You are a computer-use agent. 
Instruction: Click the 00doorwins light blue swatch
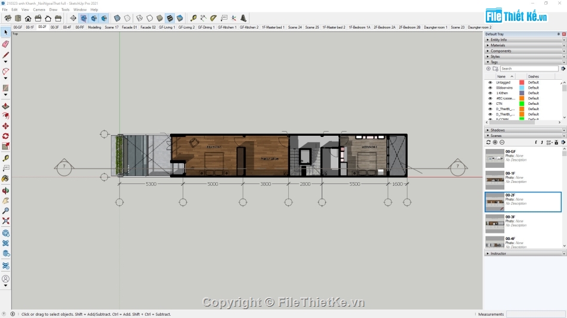522,88
